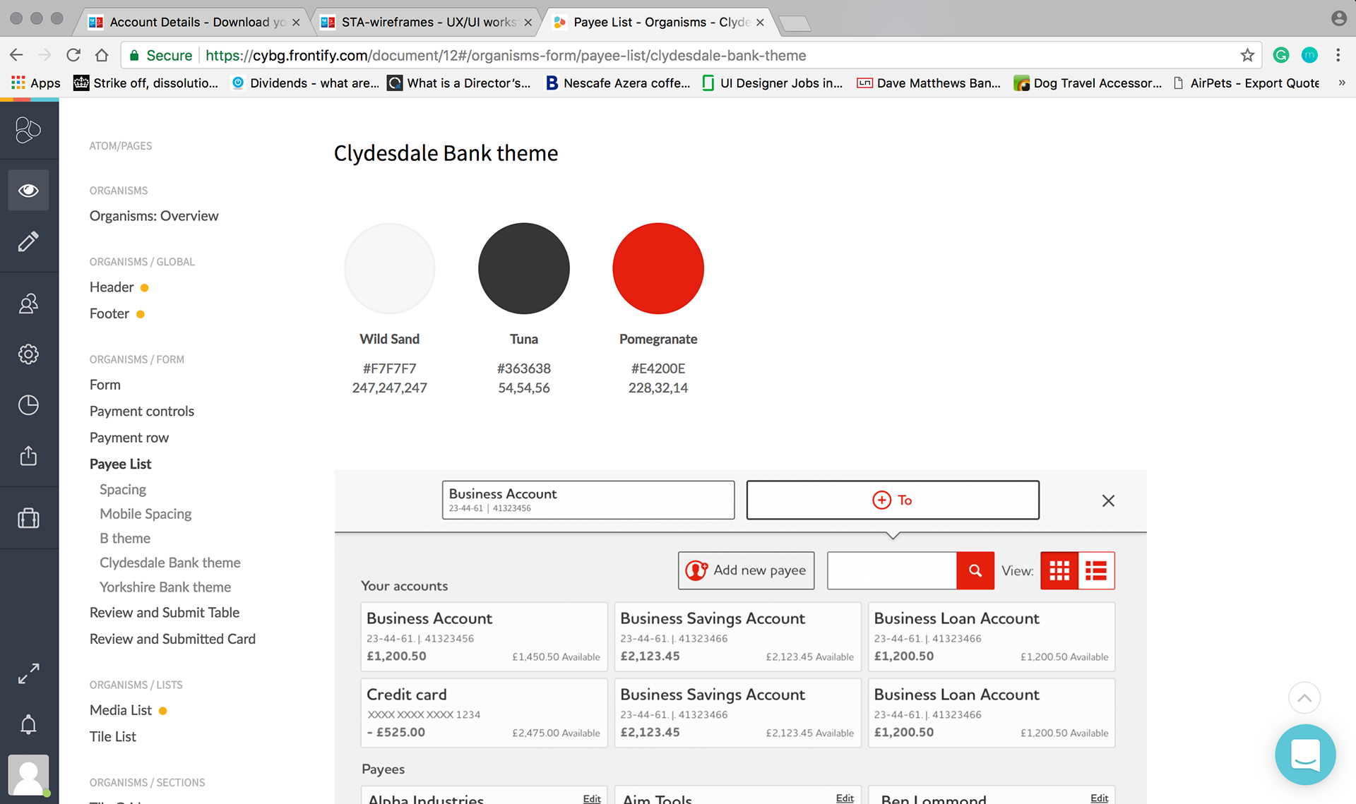Open Footer page in navigation
The height and width of the screenshot is (804, 1356).
[109, 313]
